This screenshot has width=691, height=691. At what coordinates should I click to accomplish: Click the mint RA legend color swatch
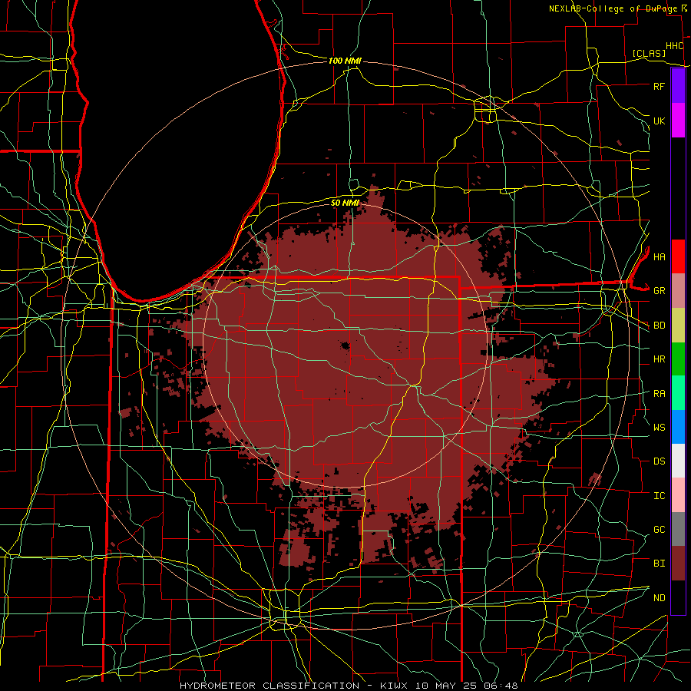pos(678,393)
